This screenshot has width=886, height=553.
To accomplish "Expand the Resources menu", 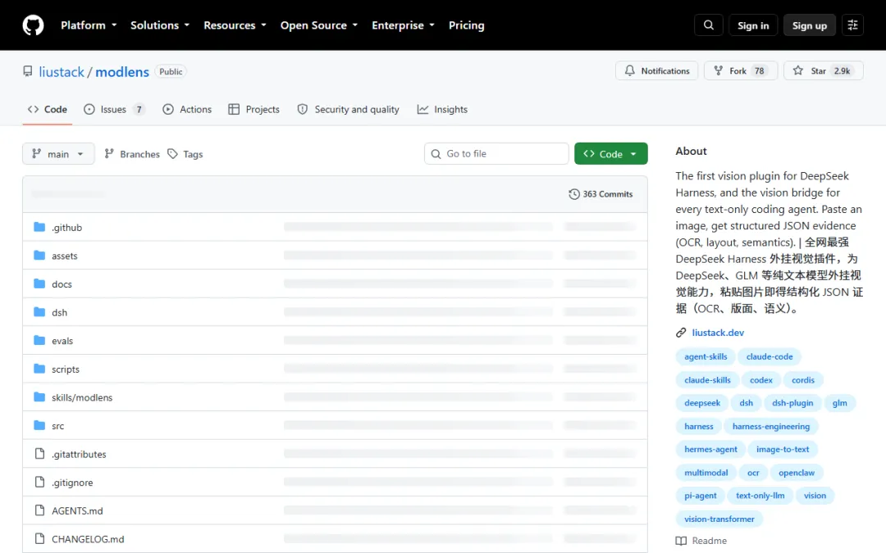I will pyautogui.click(x=235, y=25).
